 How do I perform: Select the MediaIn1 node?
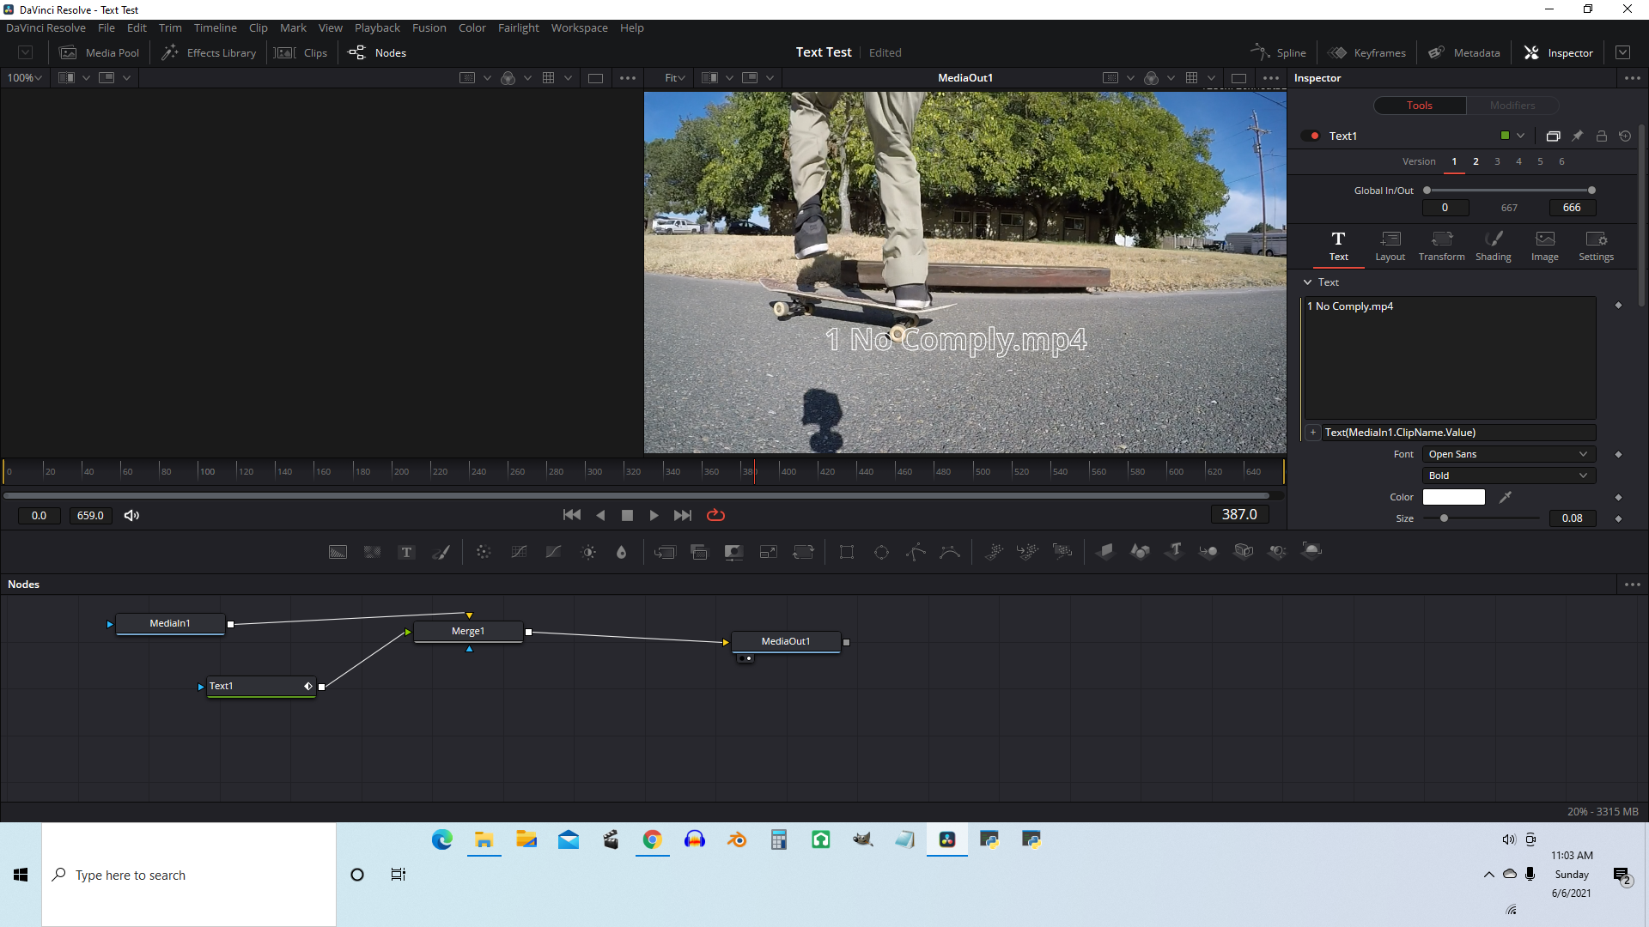click(170, 623)
